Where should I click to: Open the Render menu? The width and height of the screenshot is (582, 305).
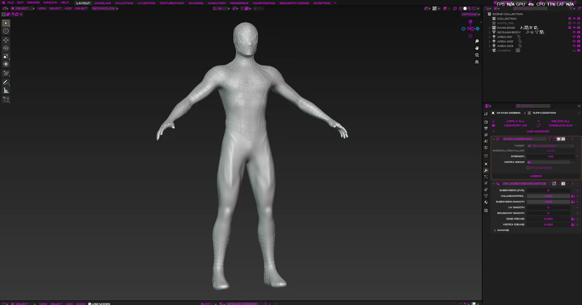click(x=33, y=3)
